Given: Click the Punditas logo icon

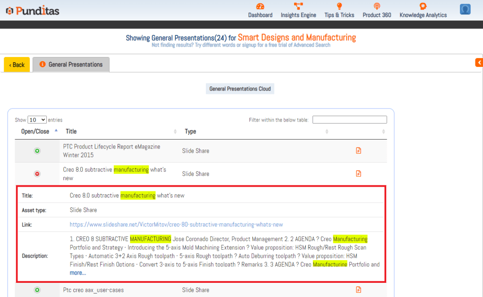Looking at the screenshot, I should pyautogui.click(x=9, y=10).
